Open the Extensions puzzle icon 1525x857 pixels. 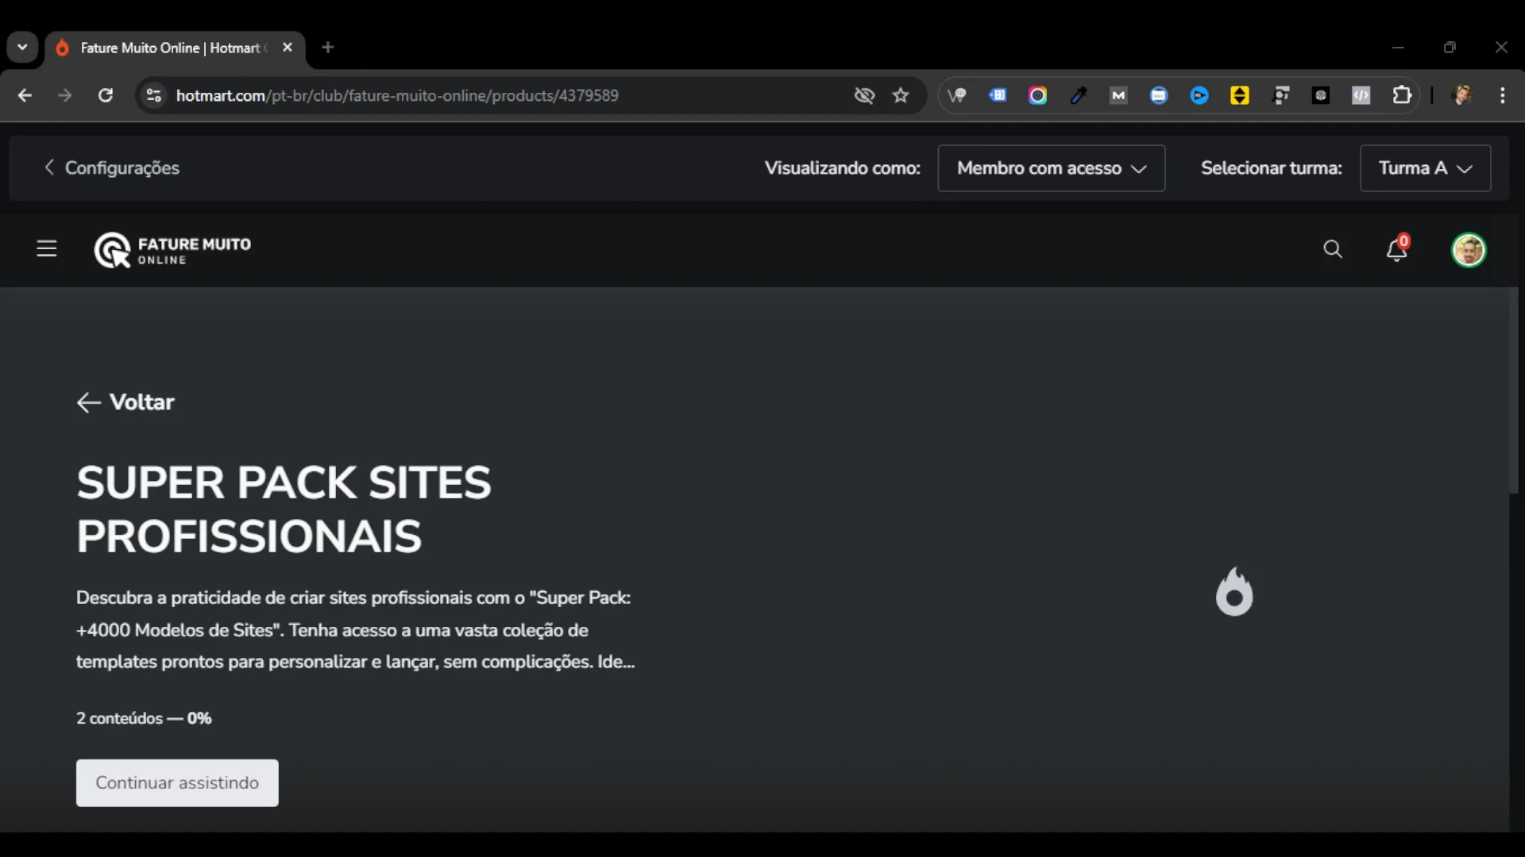1402,95
